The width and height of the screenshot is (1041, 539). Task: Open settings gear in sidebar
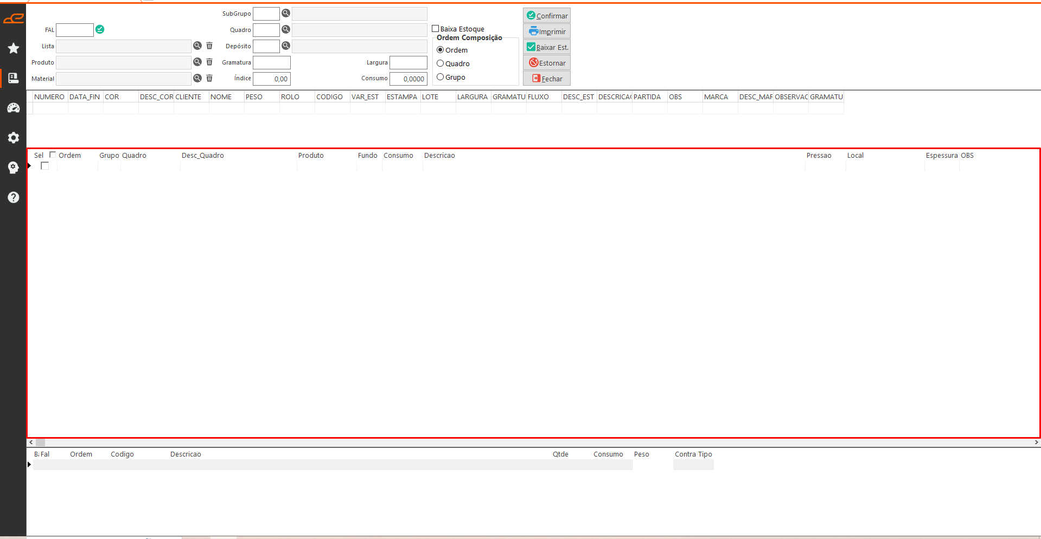point(14,138)
